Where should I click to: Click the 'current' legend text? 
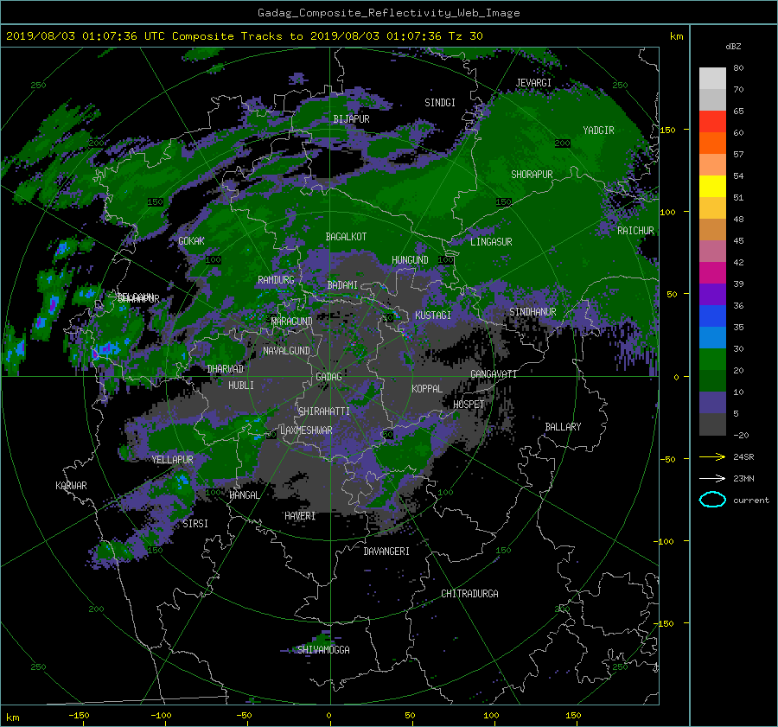click(x=751, y=501)
